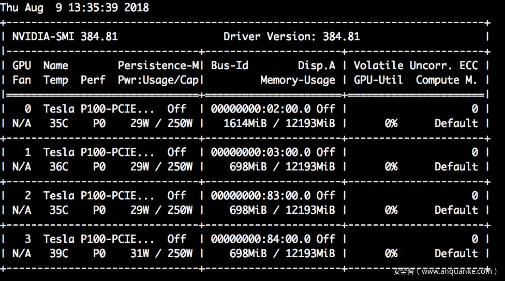This screenshot has height=281, width=505.
Task: Click the Compute M. column header
Action: coord(446,80)
